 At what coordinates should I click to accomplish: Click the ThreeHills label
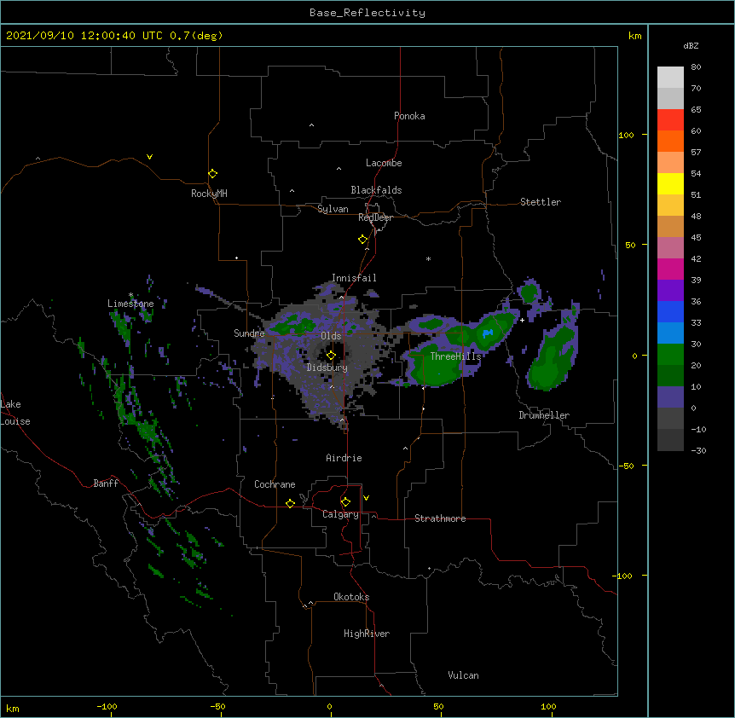pyautogui.click(x=455, y=356)
